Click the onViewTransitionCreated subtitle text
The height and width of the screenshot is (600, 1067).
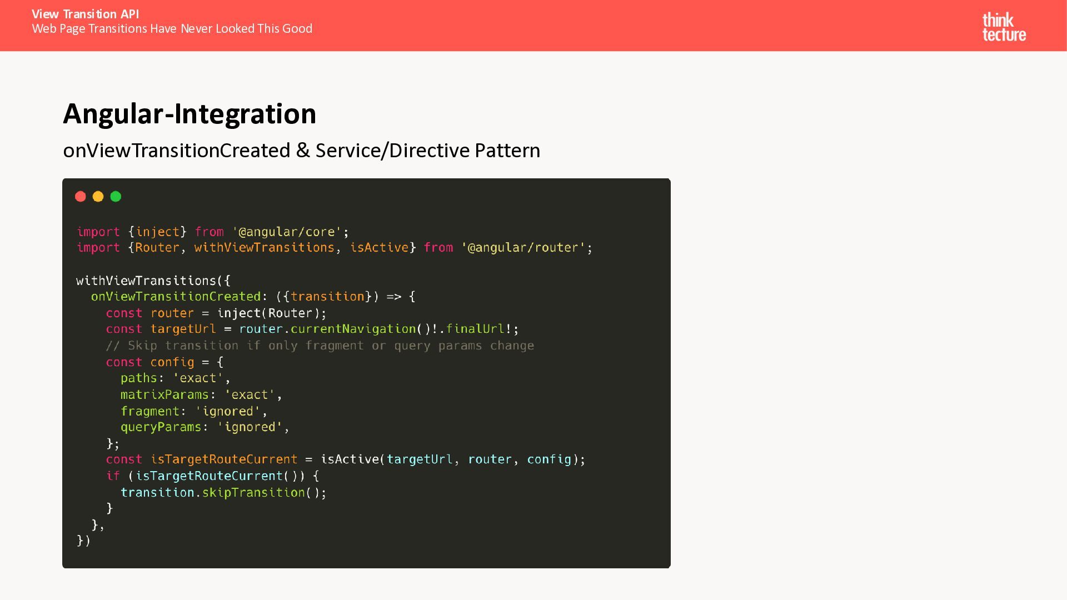coord(301,151)
